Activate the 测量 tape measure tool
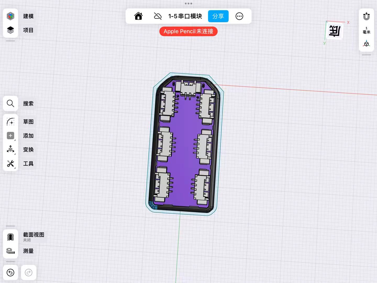This screenshot has height=283, width=377. tap(10, 251)
